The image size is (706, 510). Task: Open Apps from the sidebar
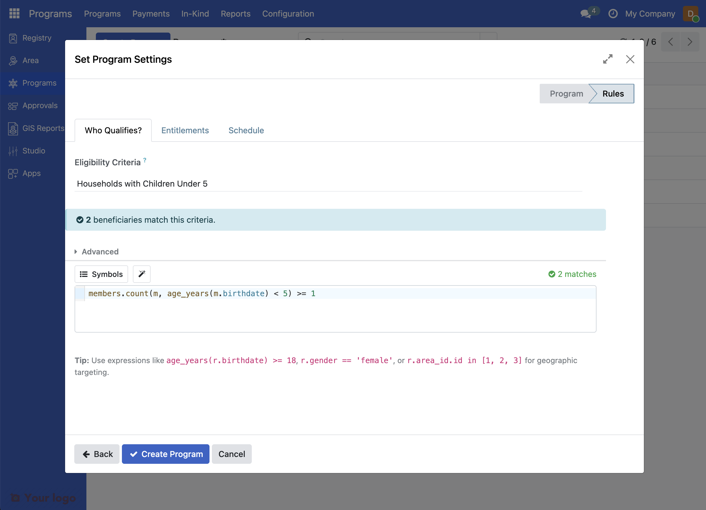pyautogui.click(x=31, y=173)
